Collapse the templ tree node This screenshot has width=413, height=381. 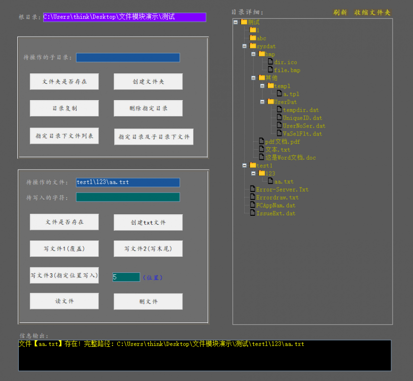pos(262,86)
